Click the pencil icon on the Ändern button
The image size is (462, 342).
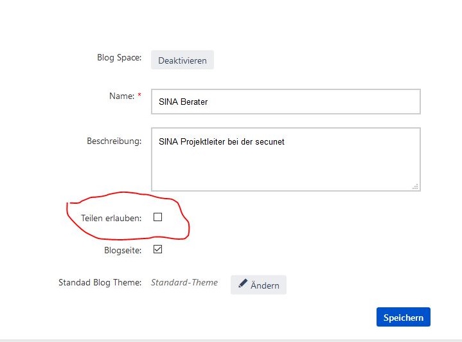pos(243,283)
